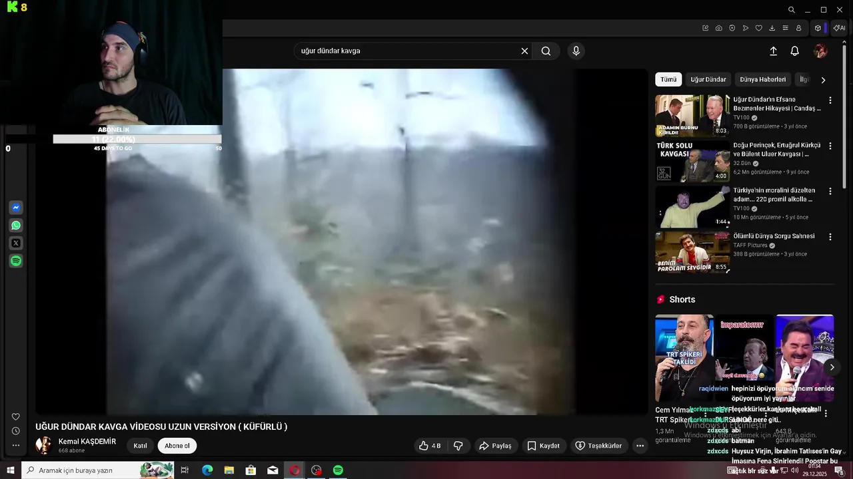Take a snapshot with the Opera camera icon
Viewport: 853px width, 479px height.
[x=719, y=28]
